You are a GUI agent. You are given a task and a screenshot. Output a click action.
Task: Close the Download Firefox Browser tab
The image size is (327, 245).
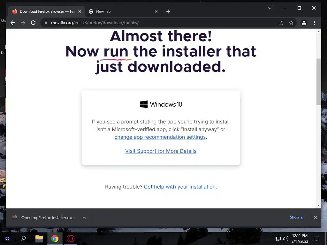click(80, 11)
